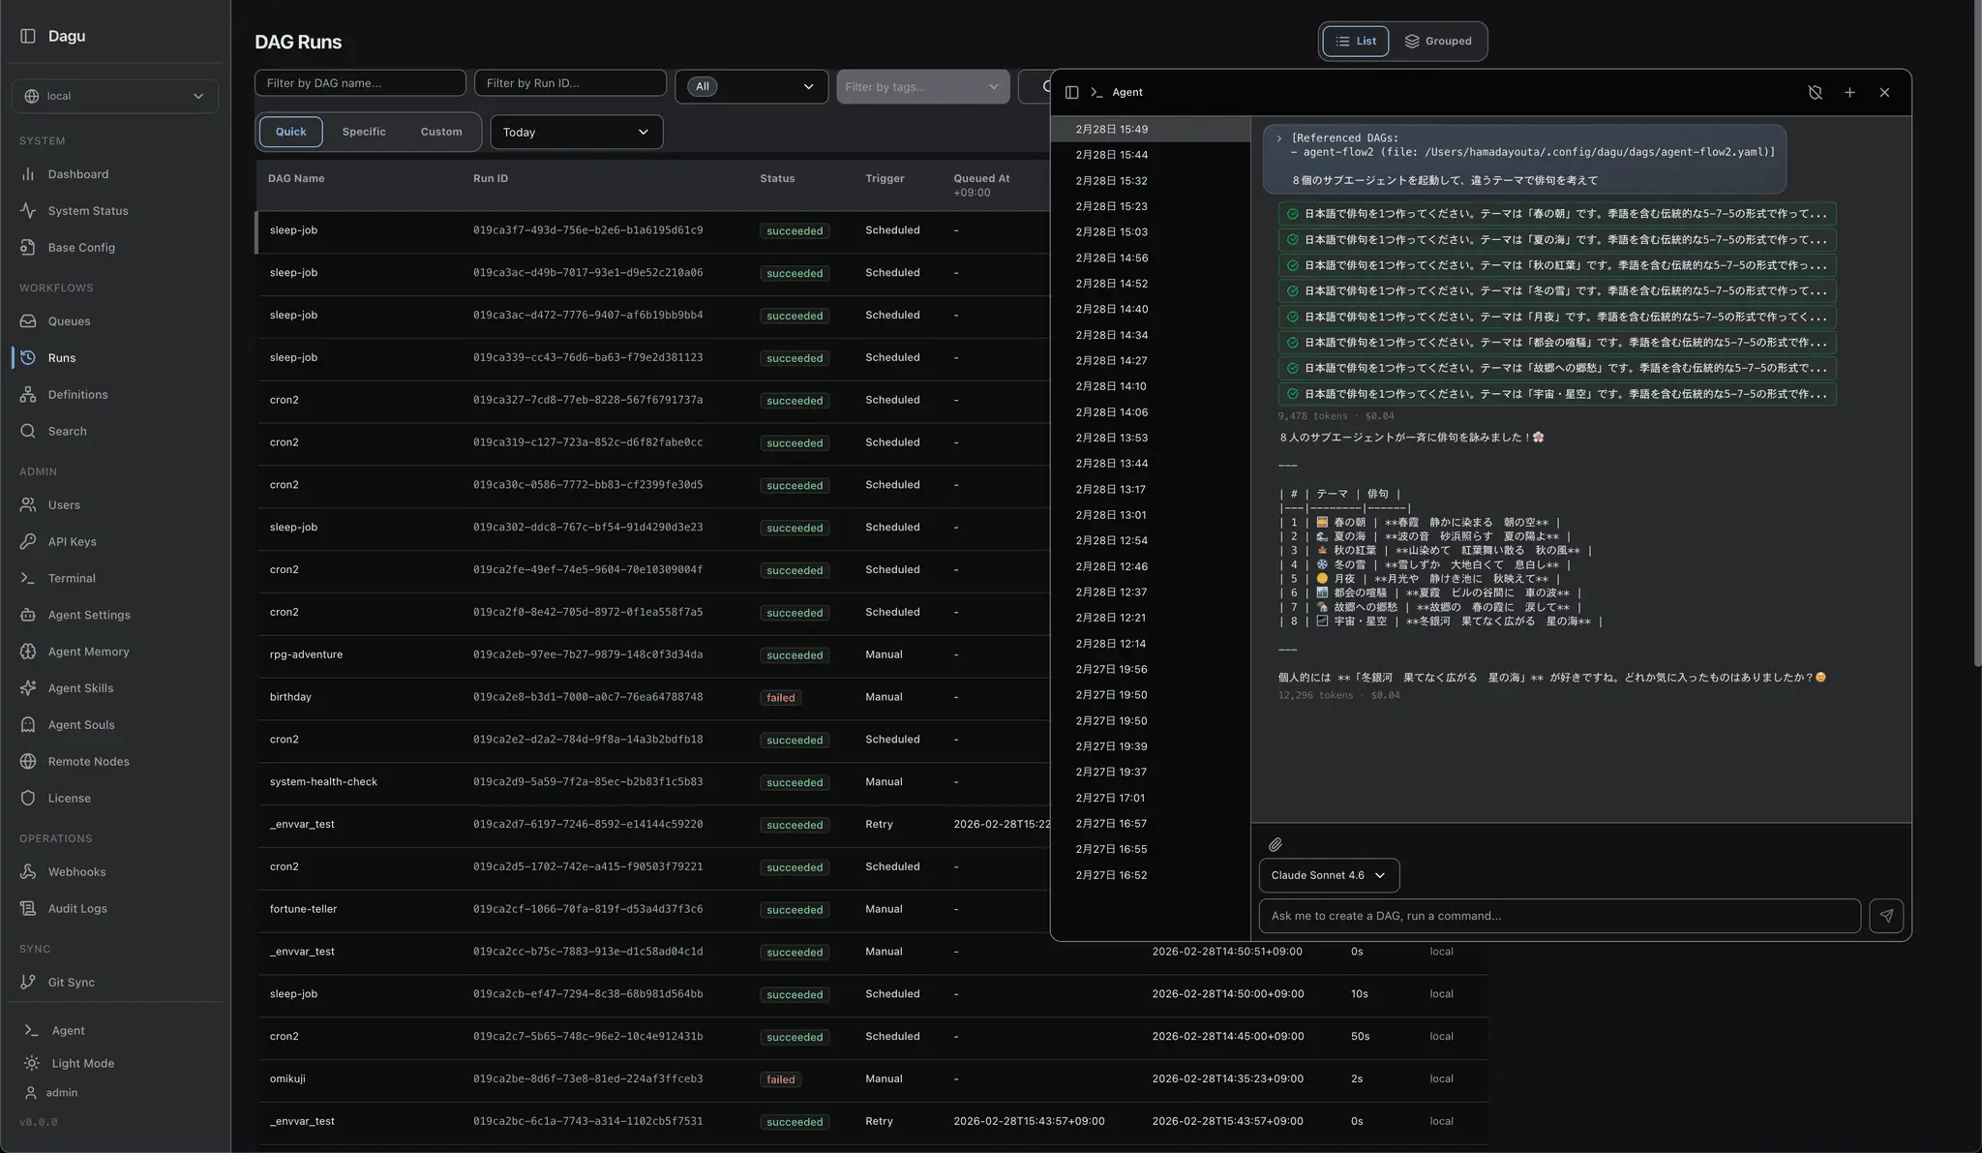The height and width of the screenshot is (1153, 1982).
Task: Switch to List view
Action: [1355, 42]
